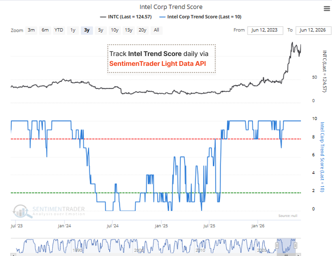Pick the 20y zoom range

coord(143,30)
